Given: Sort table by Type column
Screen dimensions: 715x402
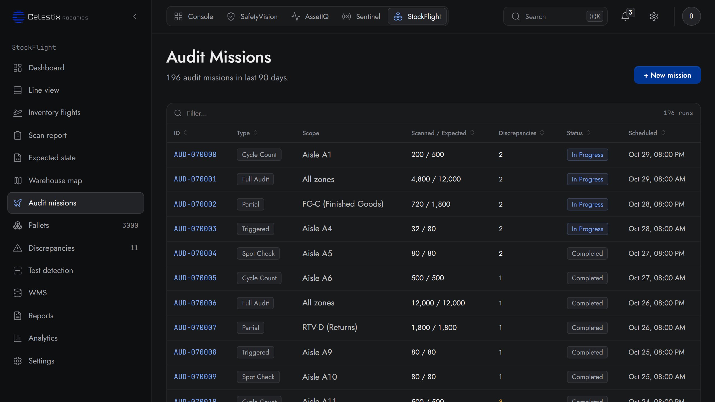Looking at the screenshot, I should coord(247,133).
